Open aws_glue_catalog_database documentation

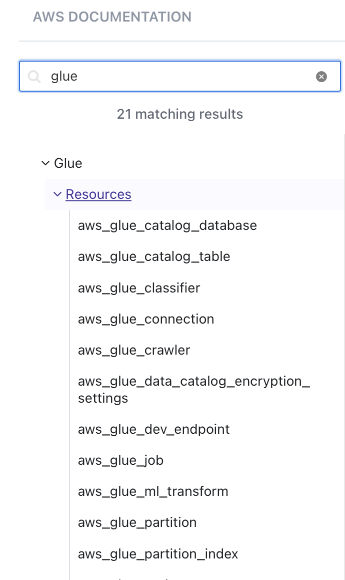167,225
